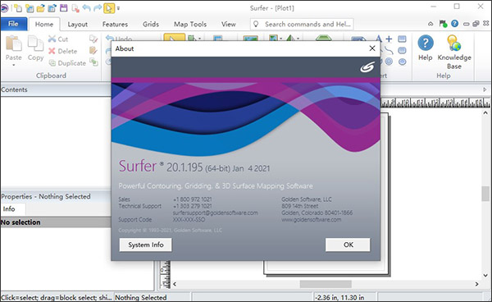Click the scroll up arrow of plot window

click(485, 112)
